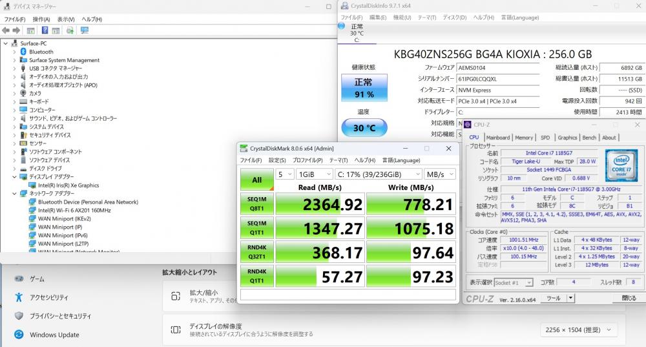Run the SEQ1M Q8T1 benchmark test
The image size is (646, 347).
tap(256, 204)
